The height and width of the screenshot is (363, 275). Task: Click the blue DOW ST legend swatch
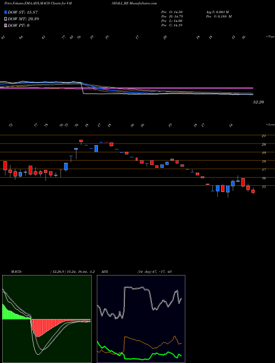6,12
